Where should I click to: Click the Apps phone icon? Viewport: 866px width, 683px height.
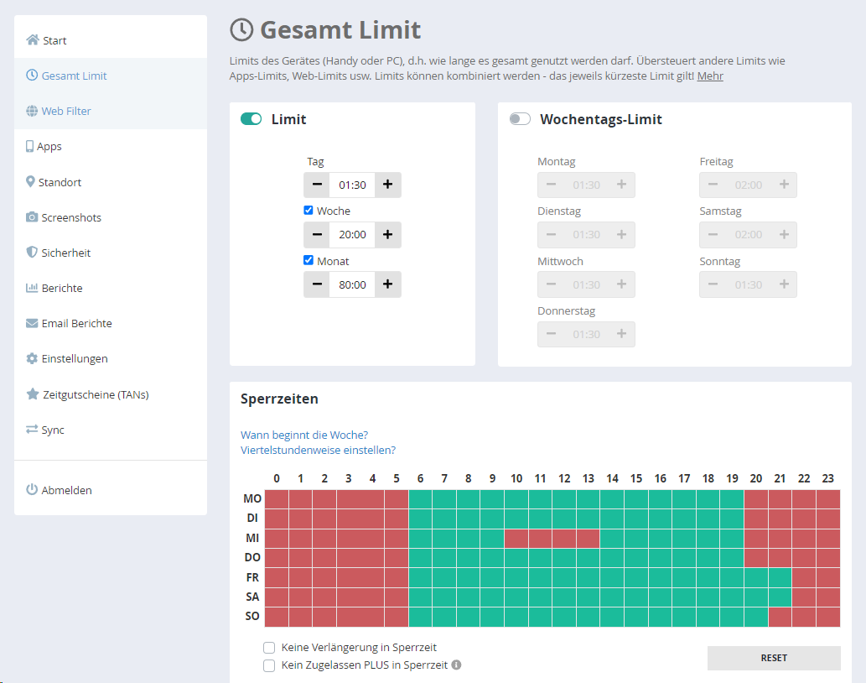pos(30,146)
